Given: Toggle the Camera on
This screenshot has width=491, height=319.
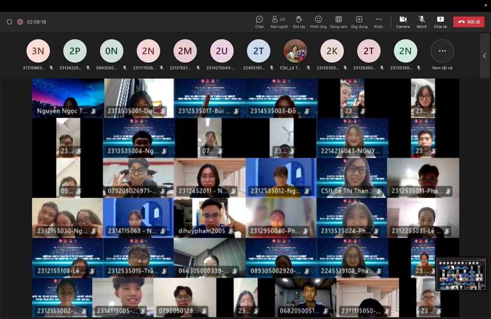Looking at the screenshot, I should (403, 22).
